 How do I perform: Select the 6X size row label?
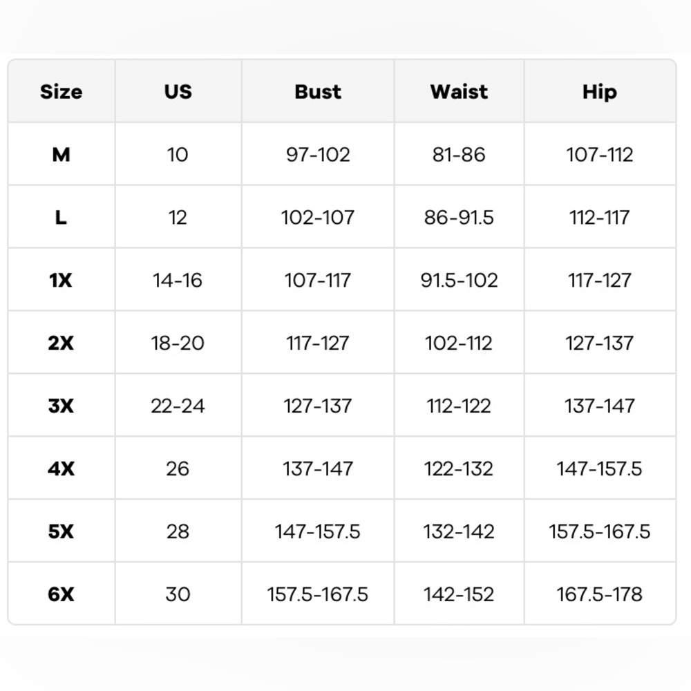point(61,594)
